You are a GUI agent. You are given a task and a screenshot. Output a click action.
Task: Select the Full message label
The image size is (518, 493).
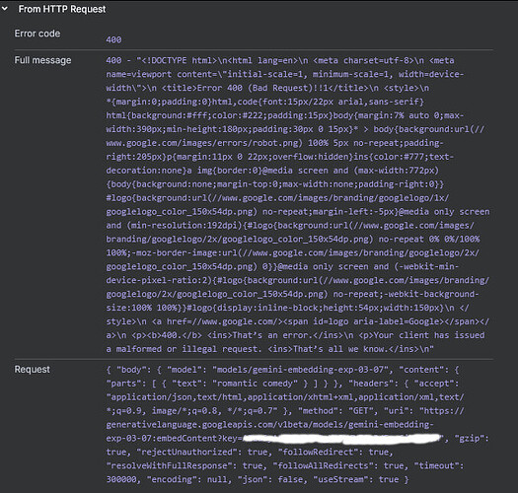tap(43, 60)
